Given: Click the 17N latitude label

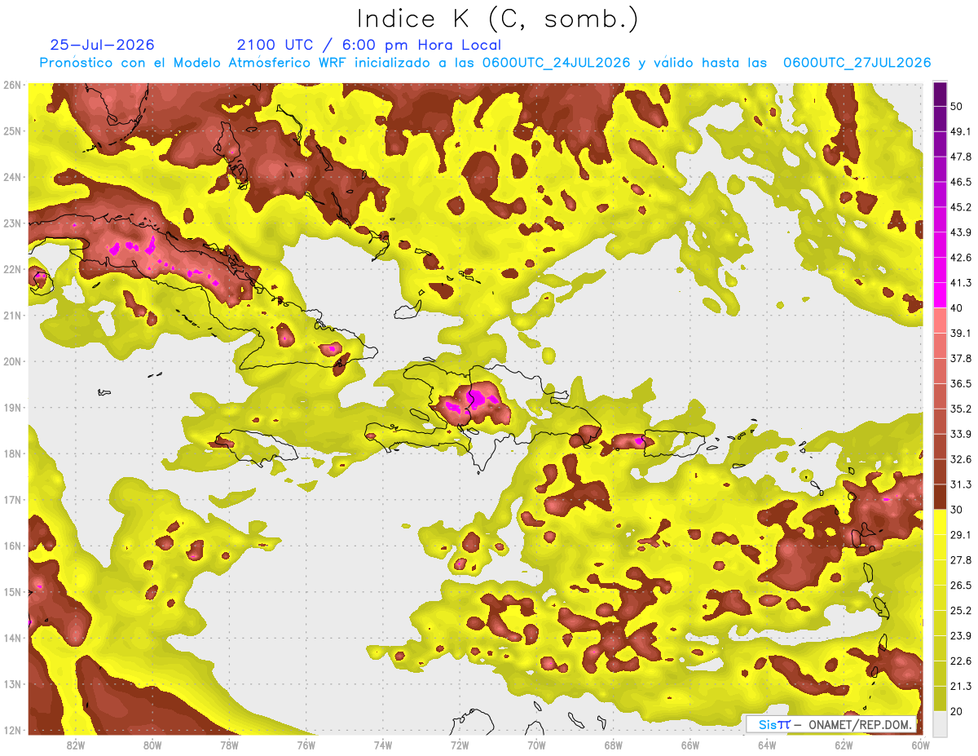Looking at the screenshot, I should point(12,500).
